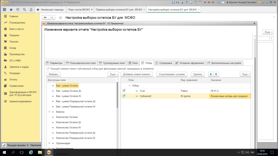Go to Начальная страница tab

tap(50, 9)
